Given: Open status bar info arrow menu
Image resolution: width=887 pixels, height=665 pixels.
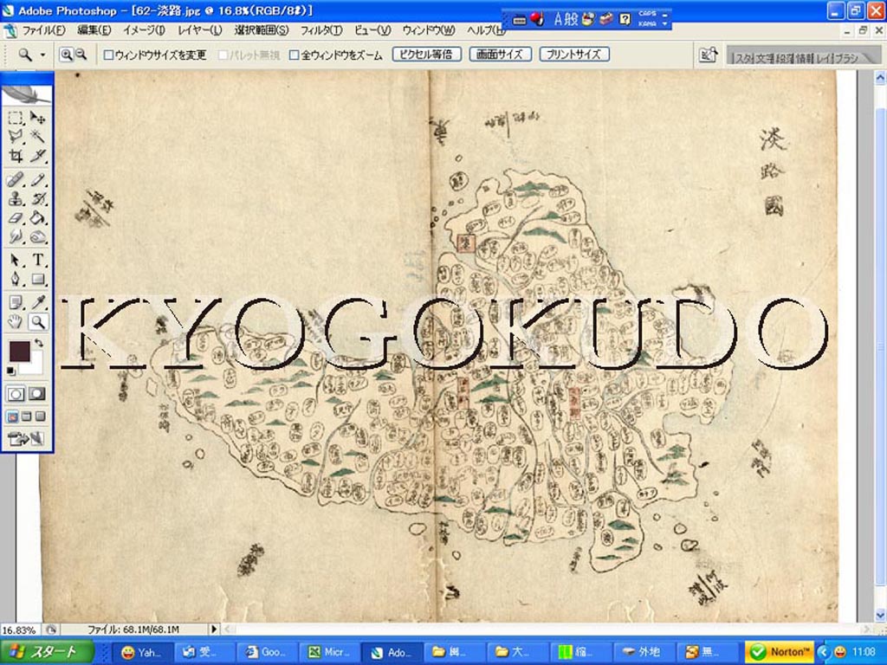Looking at the screenshot, I should point(214,629).
